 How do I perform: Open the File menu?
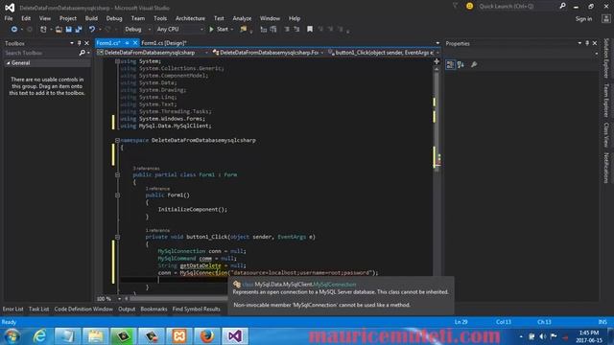[9, 18]
